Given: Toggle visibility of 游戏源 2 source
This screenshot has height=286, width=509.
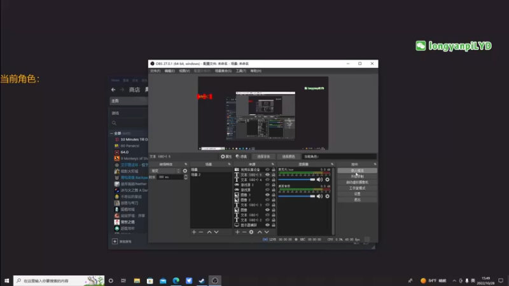Looking at the screenshot, I should point(267,185).
